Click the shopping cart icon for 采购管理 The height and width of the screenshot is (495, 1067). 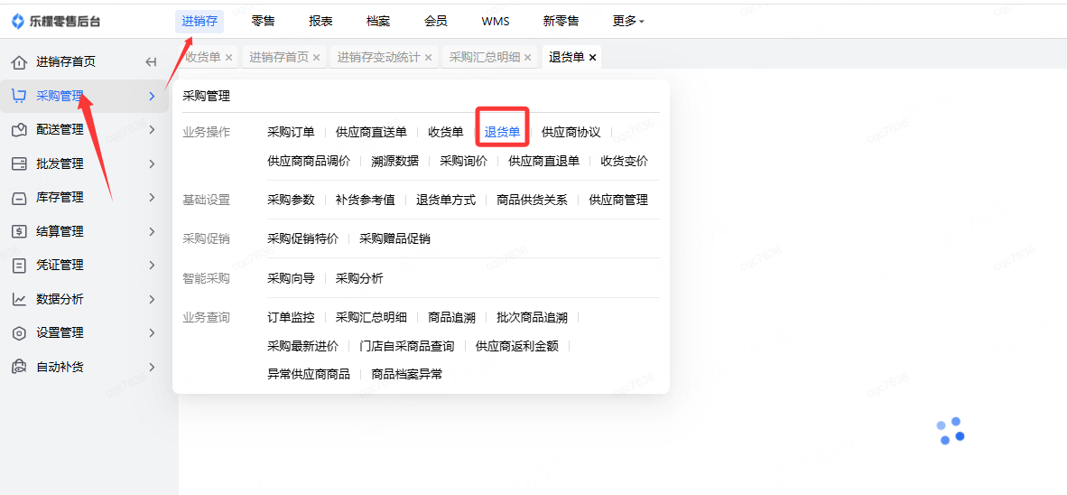[20, 96]
